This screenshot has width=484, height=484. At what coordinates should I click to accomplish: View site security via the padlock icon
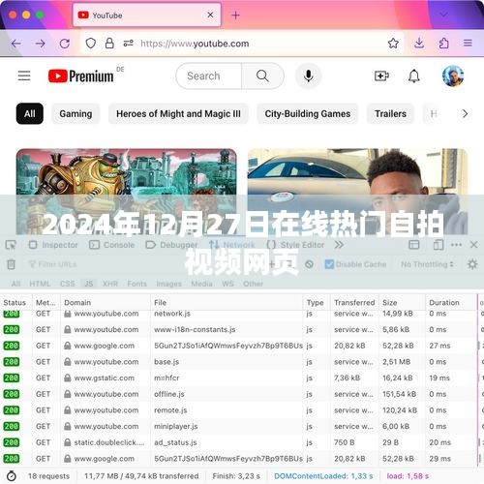[x=109, y=44]
